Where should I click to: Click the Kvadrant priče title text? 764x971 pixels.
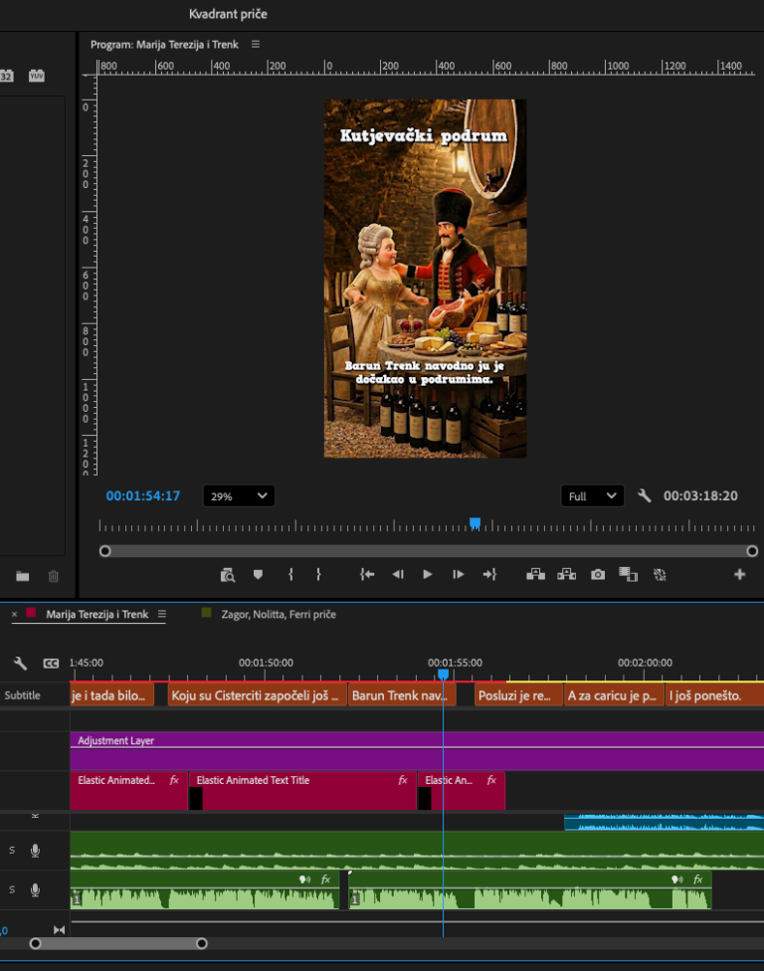pos(228,14)
